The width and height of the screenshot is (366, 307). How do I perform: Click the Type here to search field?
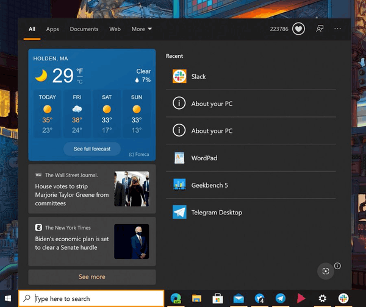(91, 298)
